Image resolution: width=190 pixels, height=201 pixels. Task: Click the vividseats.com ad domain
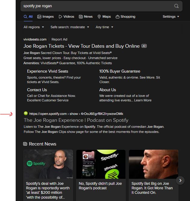click(35, 39)
